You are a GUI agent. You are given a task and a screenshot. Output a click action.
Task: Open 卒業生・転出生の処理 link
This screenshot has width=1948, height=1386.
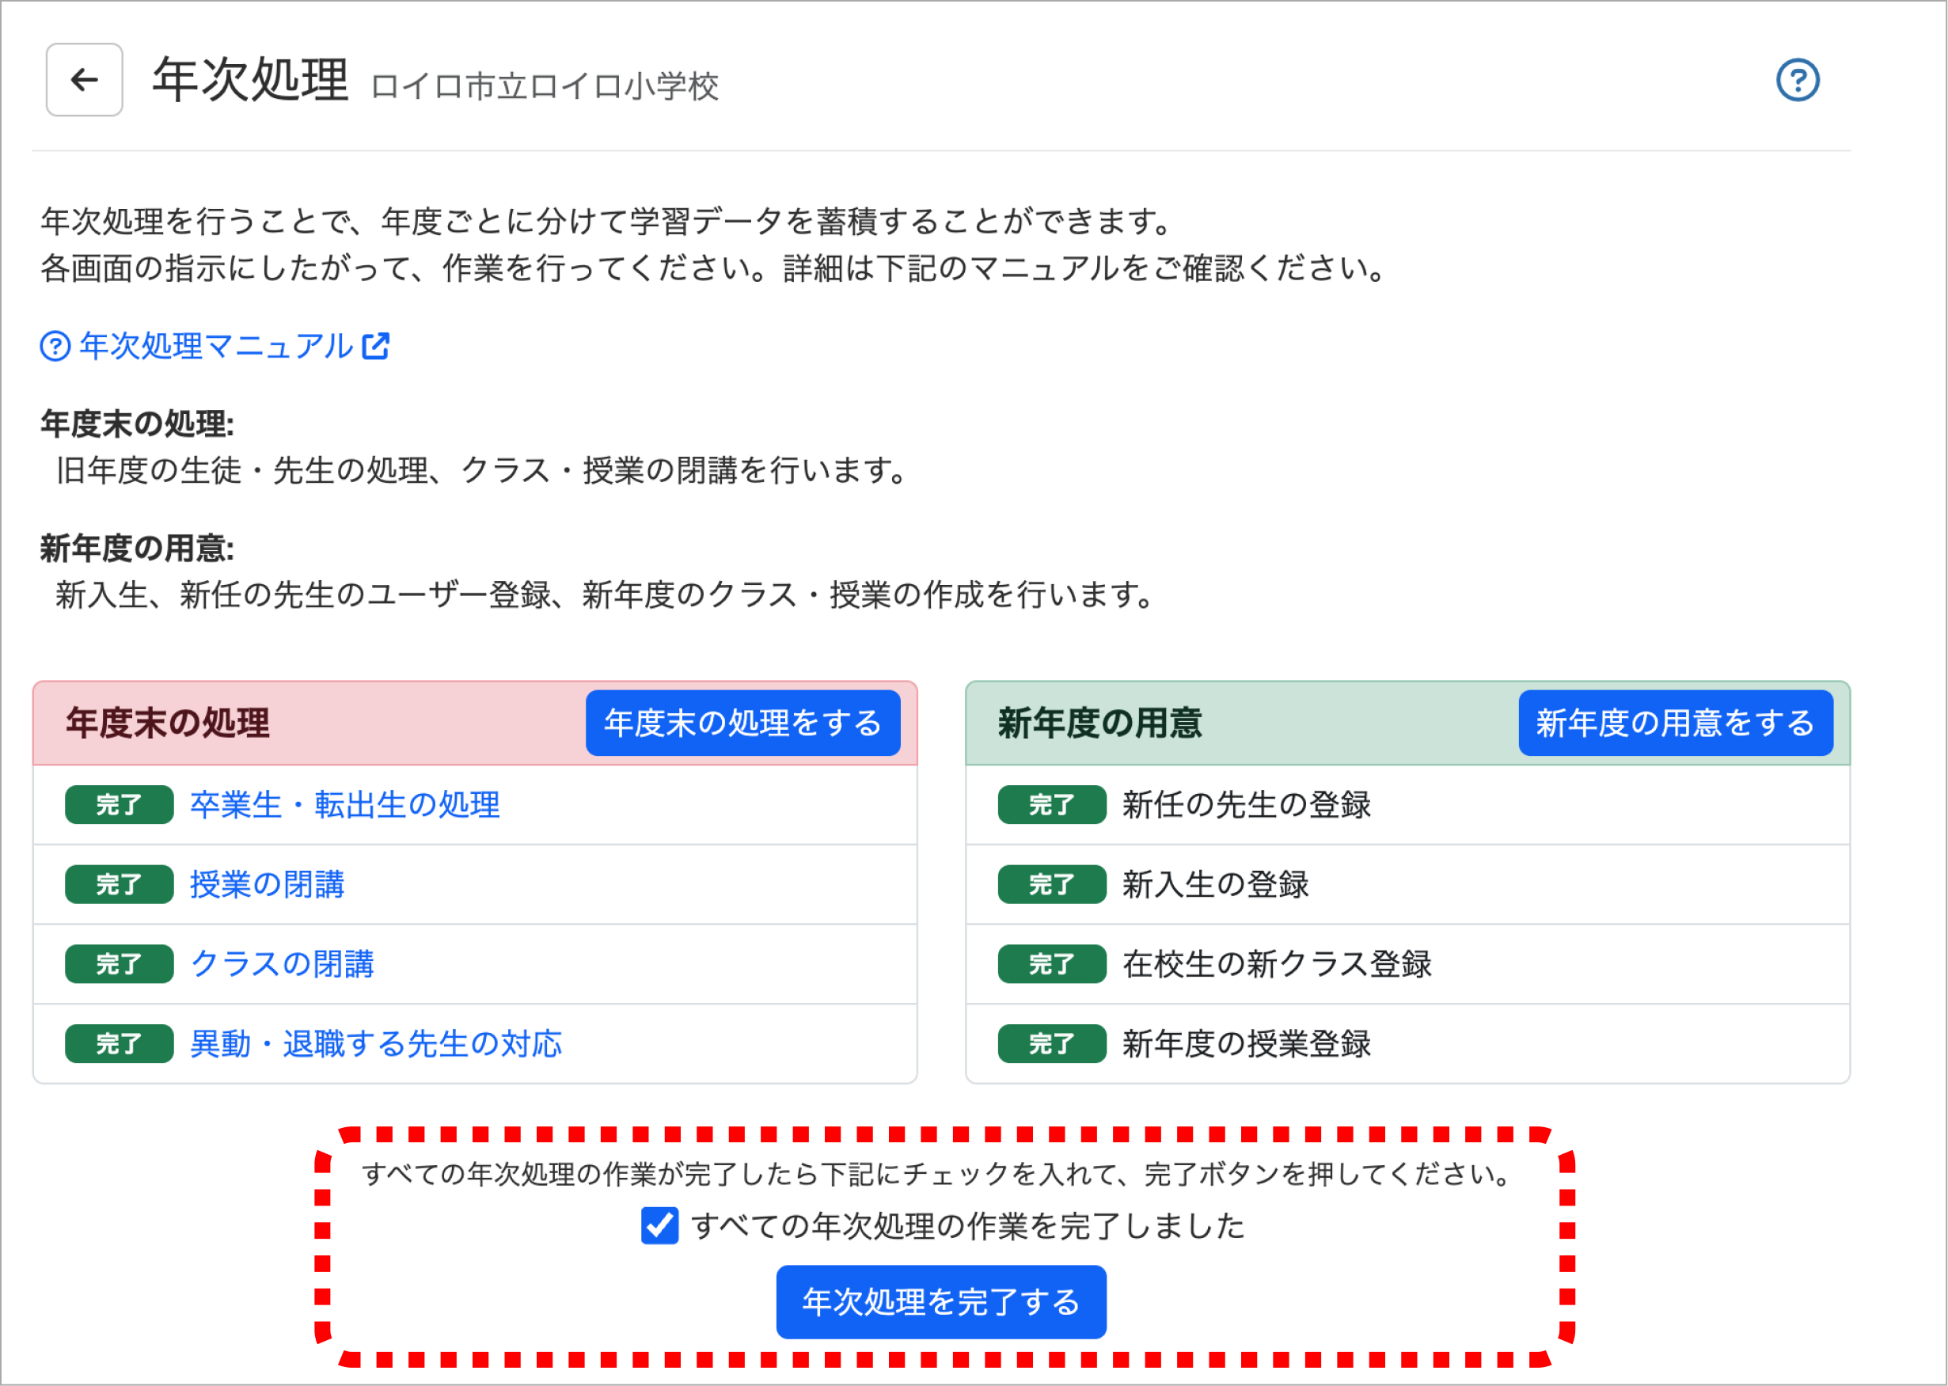point(344,805)
